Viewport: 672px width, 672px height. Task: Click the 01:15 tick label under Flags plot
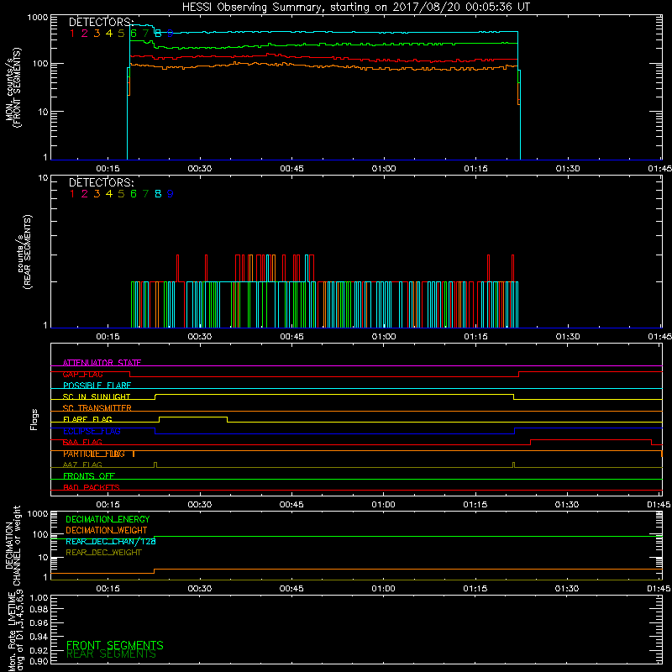475,505
